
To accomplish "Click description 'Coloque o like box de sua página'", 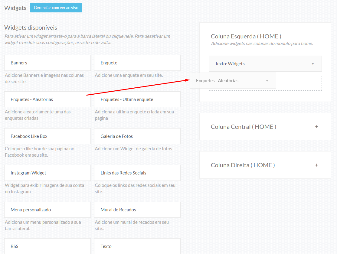I will 40,152.
